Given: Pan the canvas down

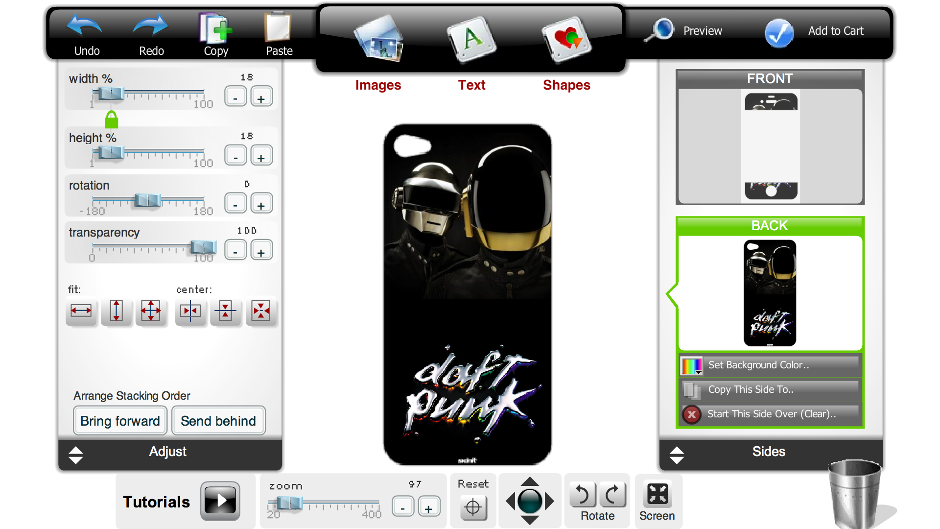Looking at the screenshot, I should click(x=530, y=521).
